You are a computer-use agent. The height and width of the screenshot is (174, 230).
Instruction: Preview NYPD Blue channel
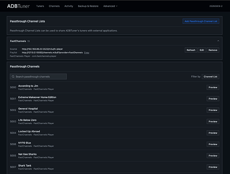point(213,144)
